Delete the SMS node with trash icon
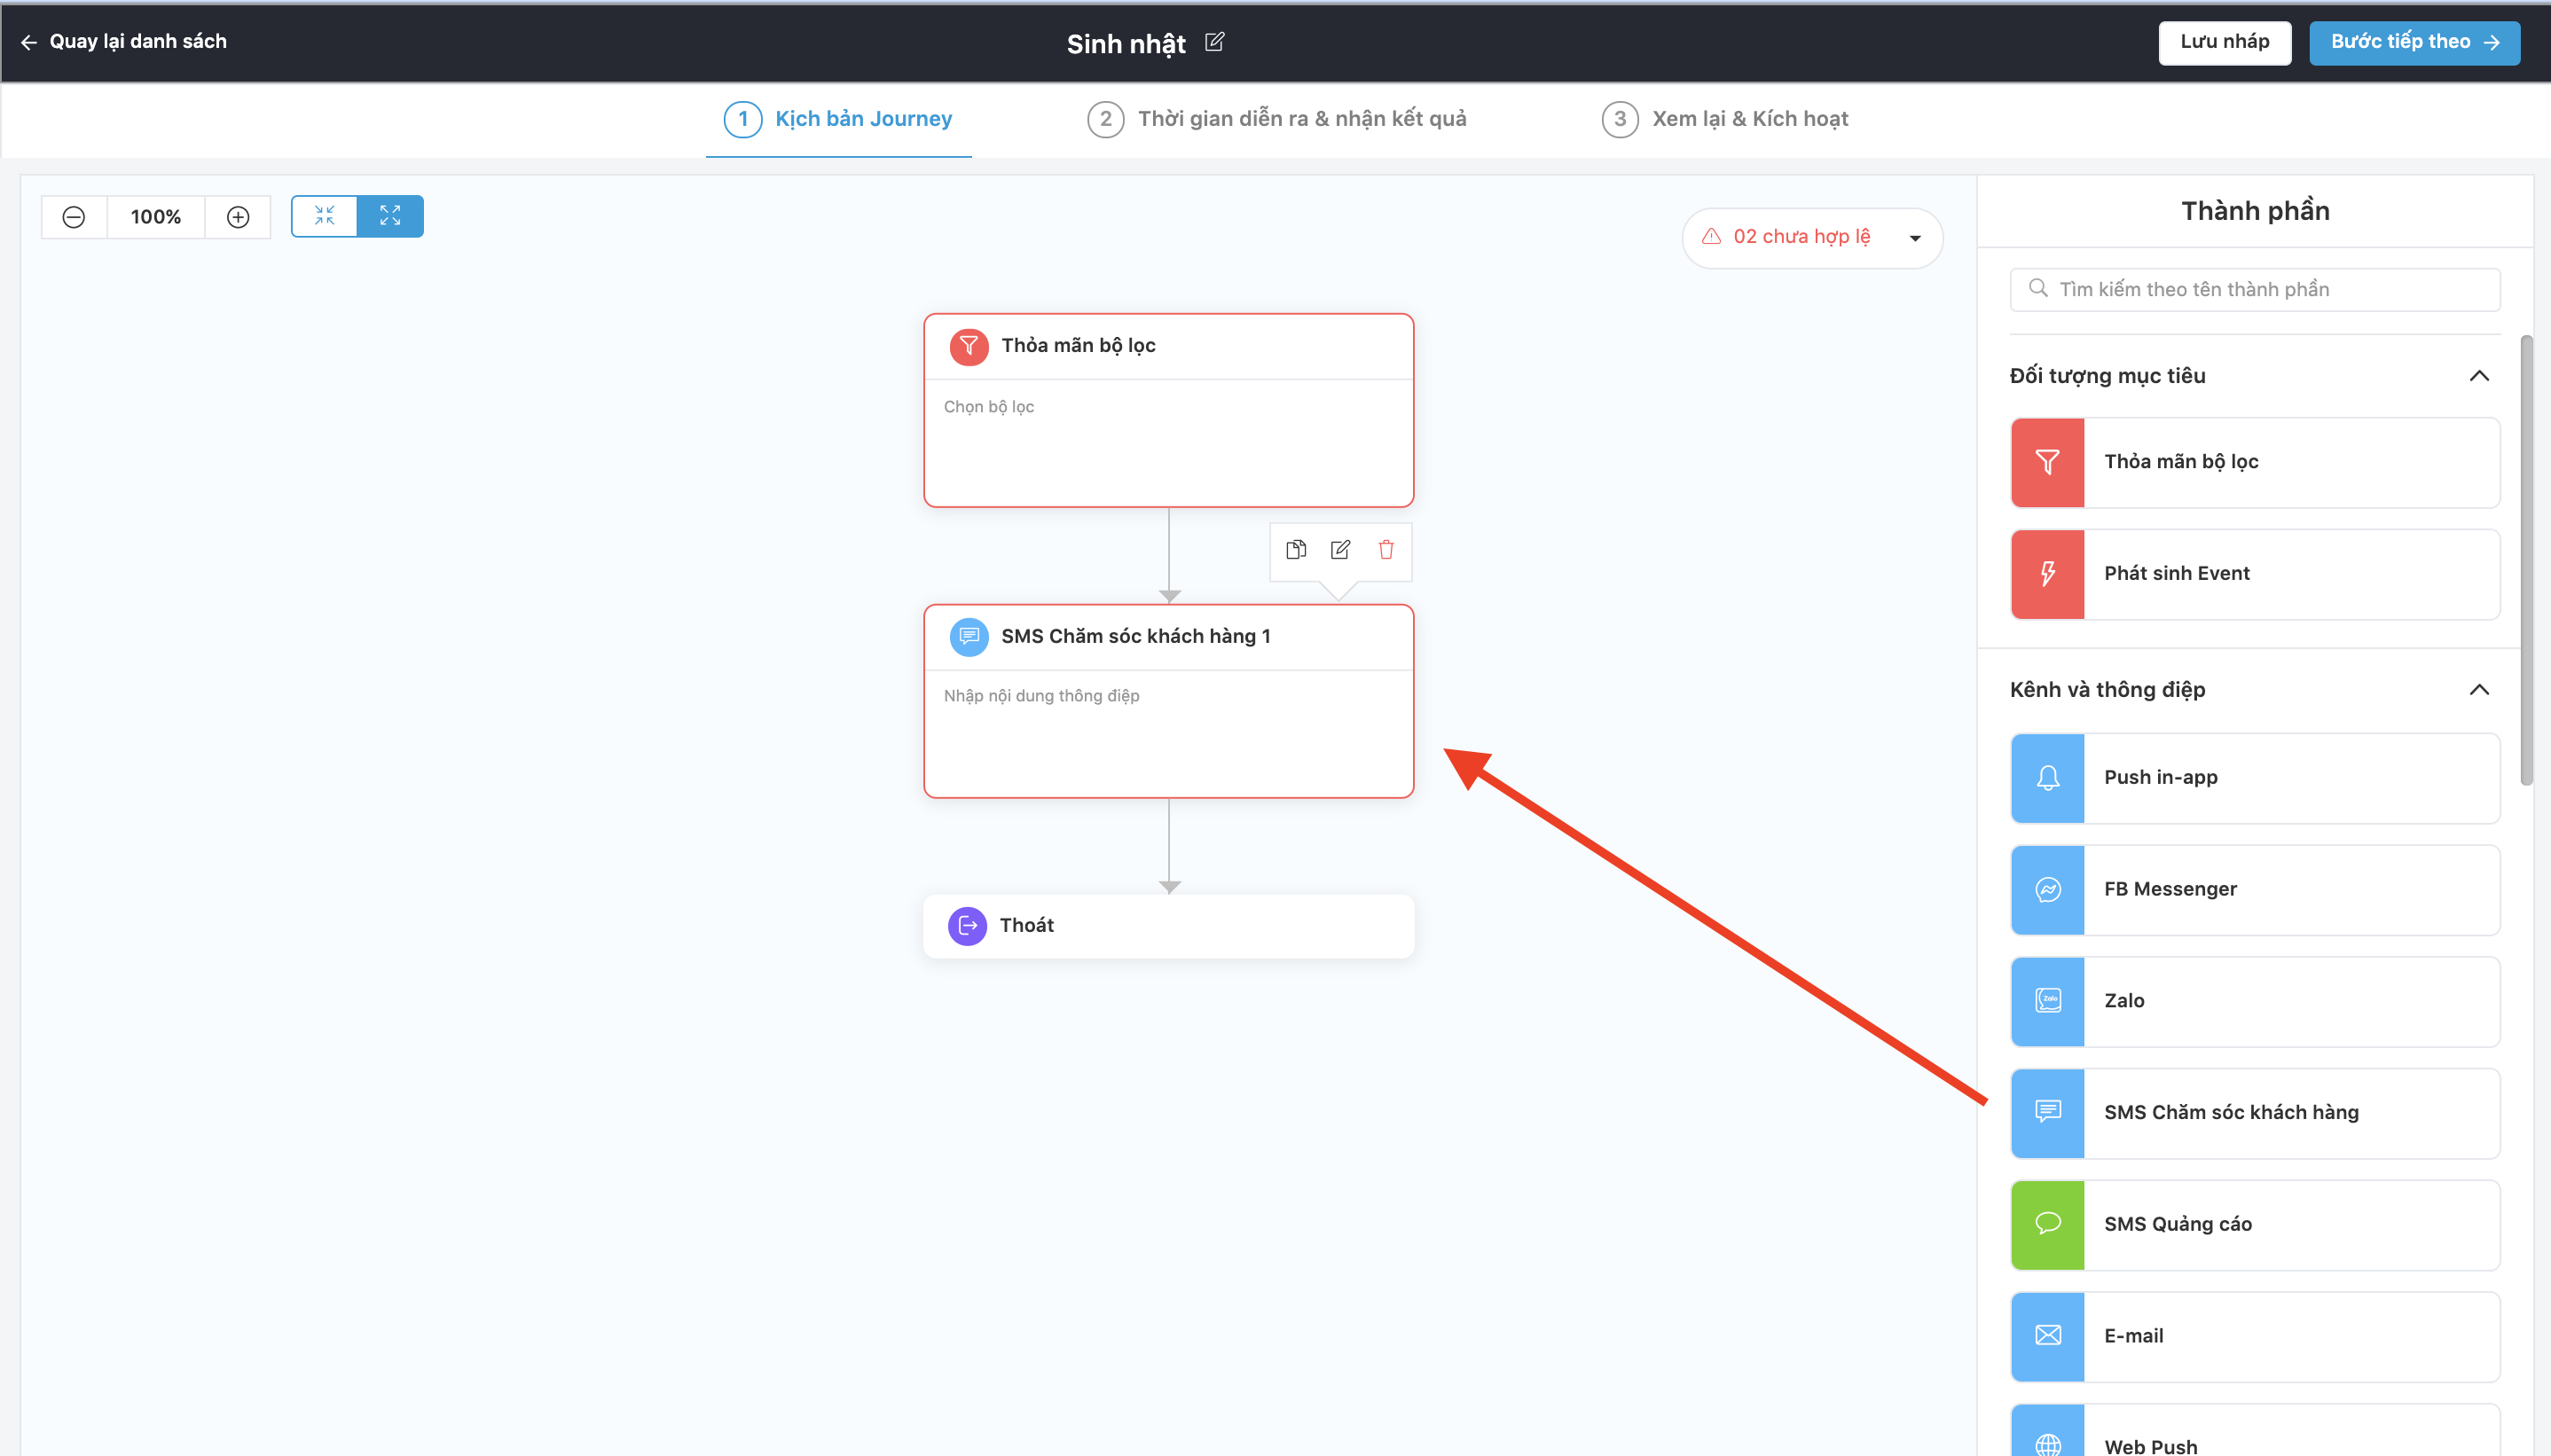 click(x=1386, y=549)
